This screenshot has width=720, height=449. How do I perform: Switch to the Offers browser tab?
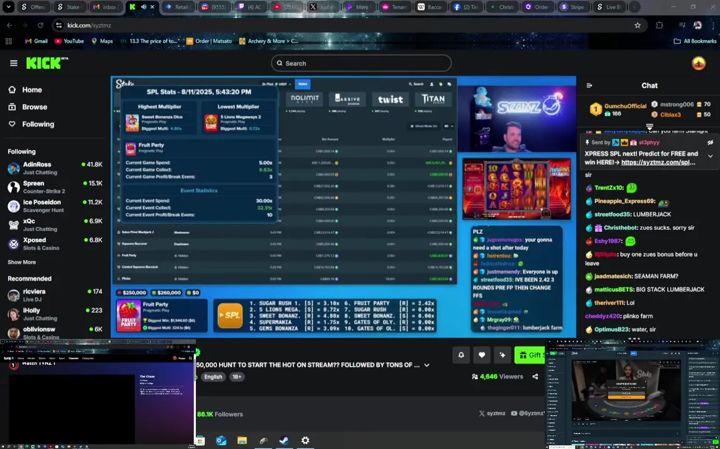[x=33, y=7]
